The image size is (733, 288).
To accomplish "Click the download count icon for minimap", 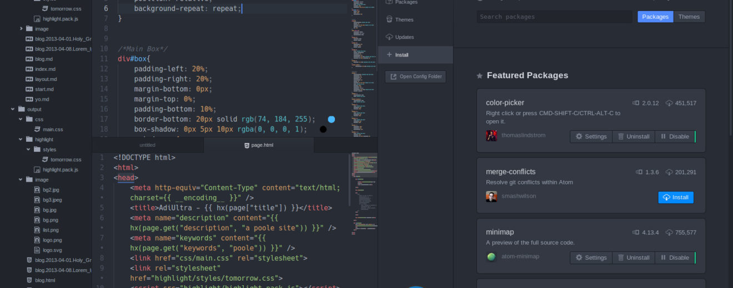I will (x=669, y=233).
